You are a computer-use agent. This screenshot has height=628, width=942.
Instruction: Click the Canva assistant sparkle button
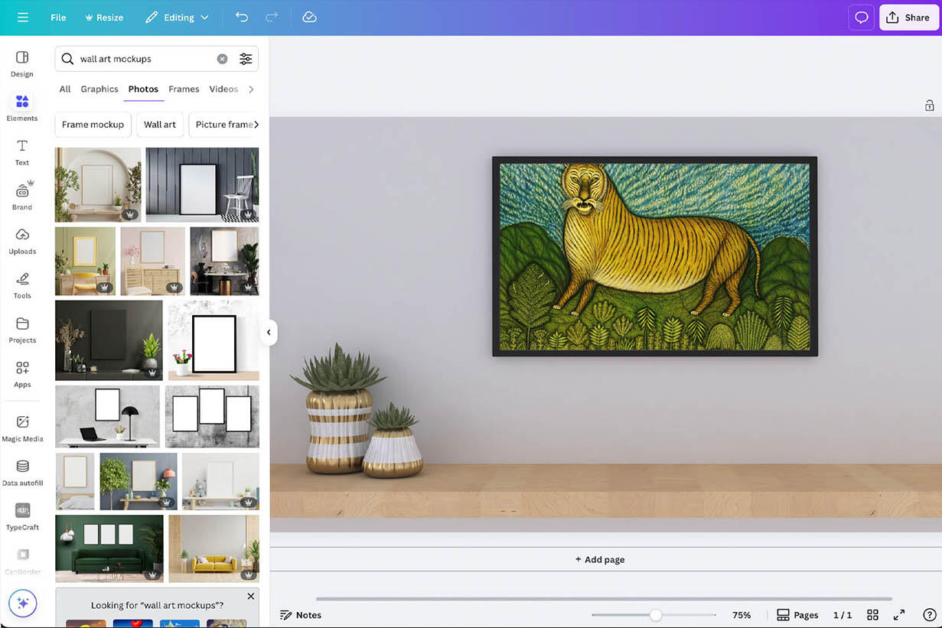point(23,604)
